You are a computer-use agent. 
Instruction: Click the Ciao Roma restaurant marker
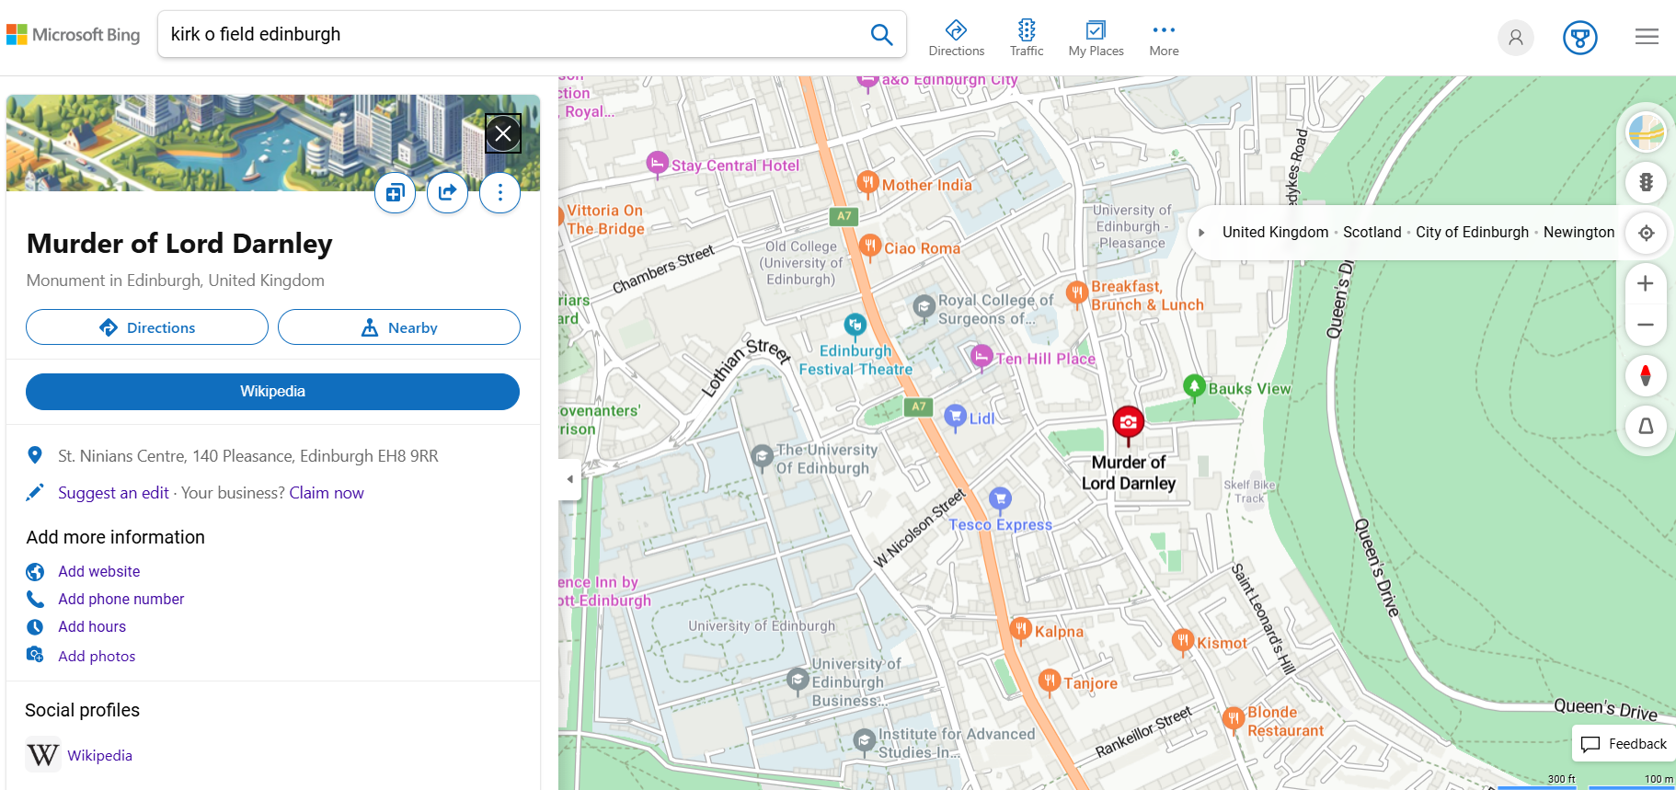click(x=869, y=246)
